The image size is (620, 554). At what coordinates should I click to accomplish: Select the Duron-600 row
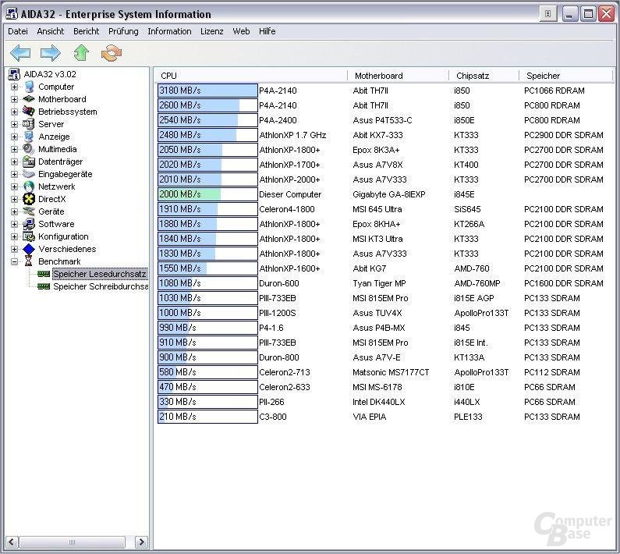coord(384,283)
